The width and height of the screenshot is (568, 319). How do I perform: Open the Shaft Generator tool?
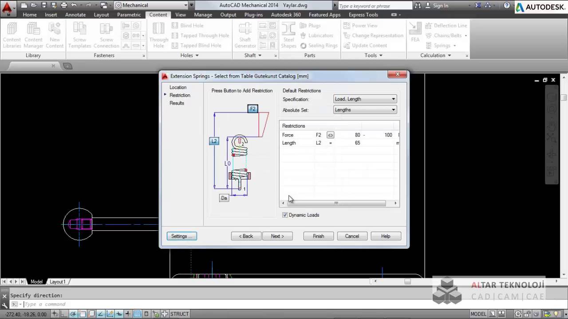[x=245, y=35]
